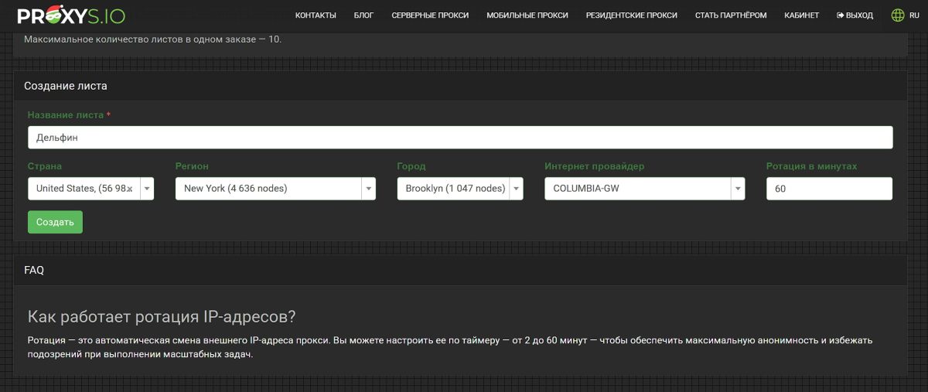Click the Интернет провайдер label
The height and width of the screenshot is (392, 928).
pyautogui.click(x=595, y=166)
